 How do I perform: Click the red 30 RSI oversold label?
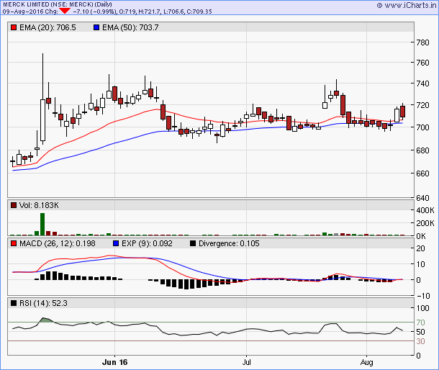[420, 341]
